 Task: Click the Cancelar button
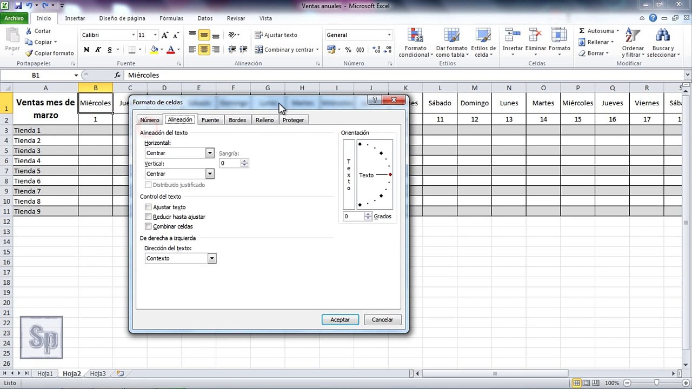click(382, 320)
